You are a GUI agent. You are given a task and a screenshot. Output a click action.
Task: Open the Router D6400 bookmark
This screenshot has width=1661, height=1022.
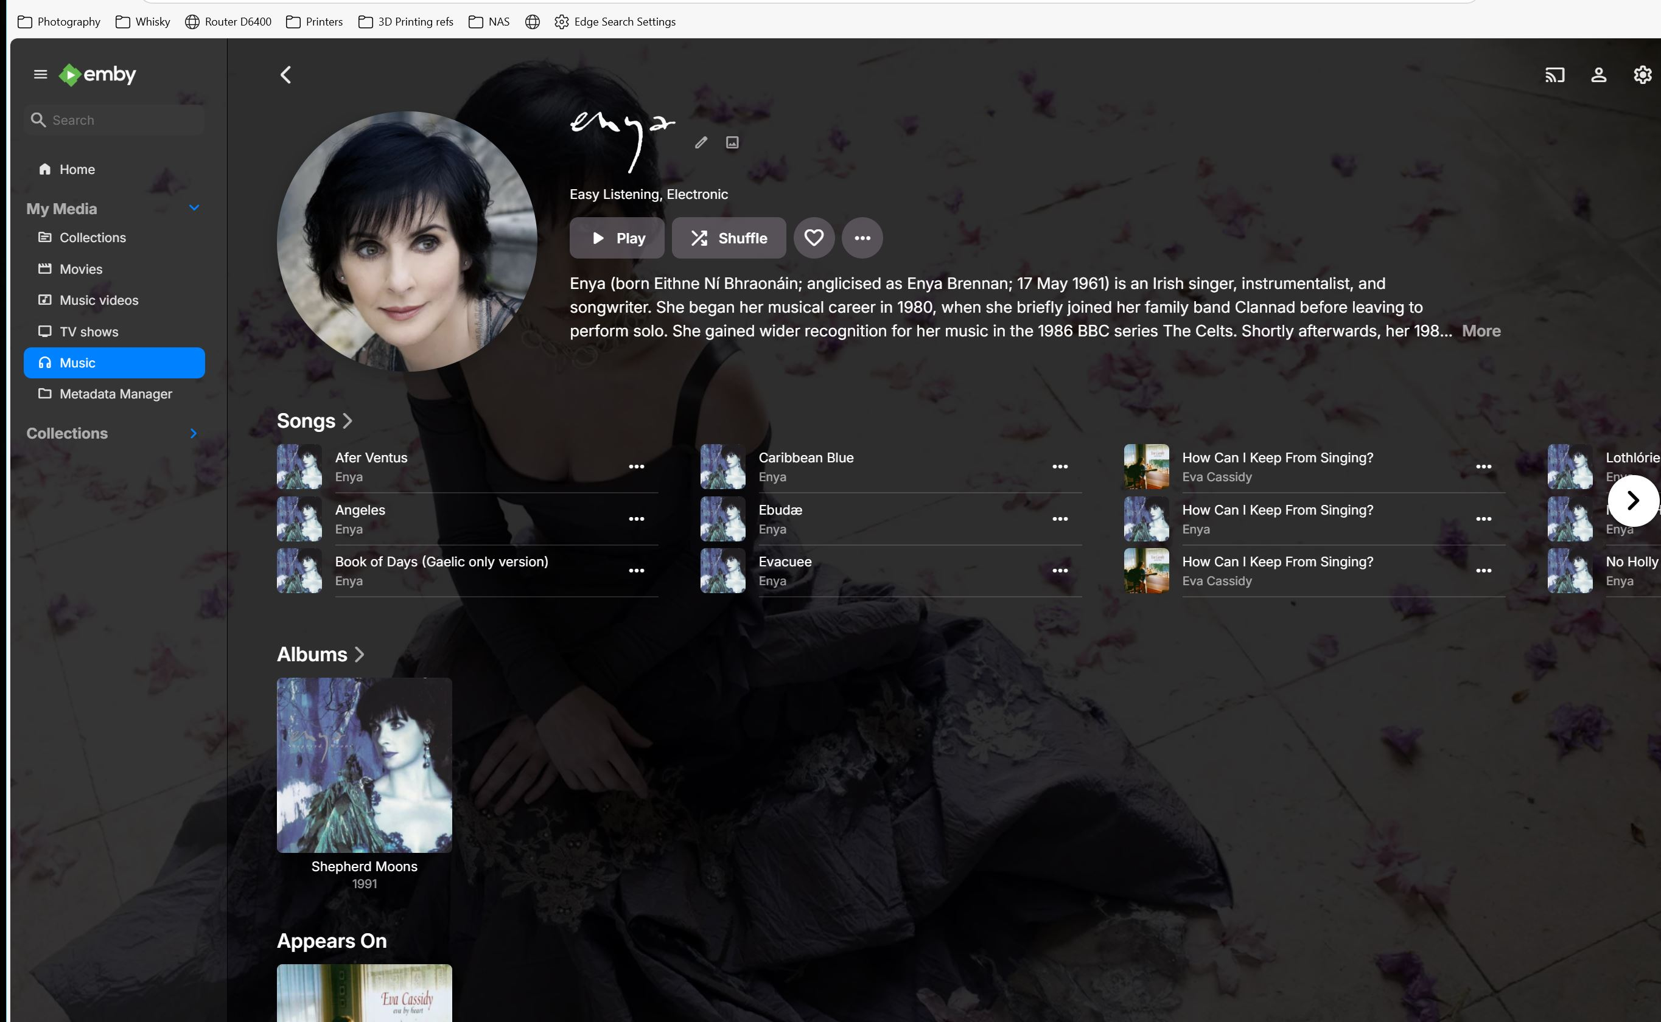point(229,22)
